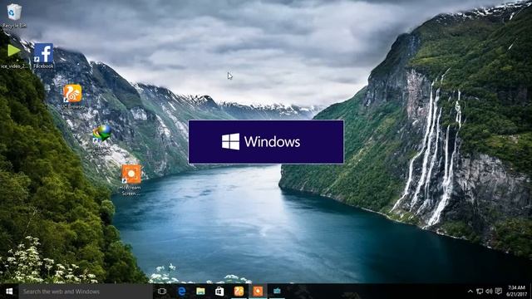Switch to the yellow-orange app on the taskbar

239,292
